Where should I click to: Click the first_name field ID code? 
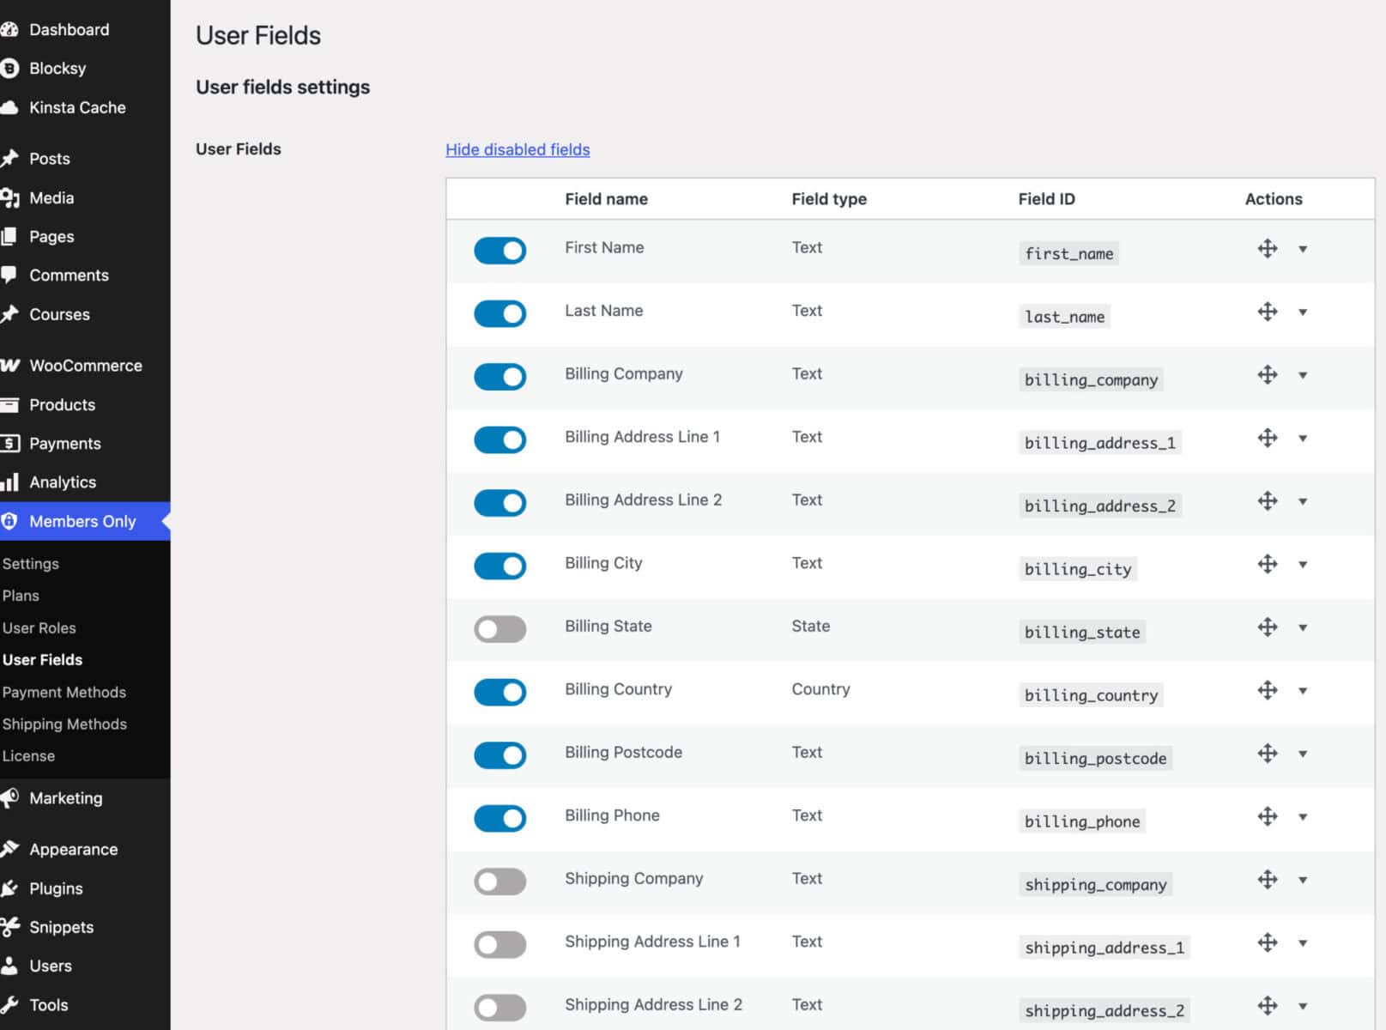click(1068, 254)
